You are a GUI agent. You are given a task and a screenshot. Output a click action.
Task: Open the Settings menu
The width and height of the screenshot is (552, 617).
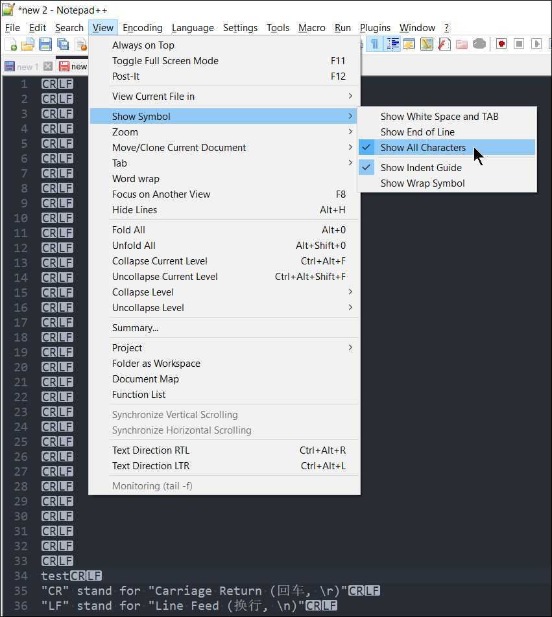[x=240, y=28]
